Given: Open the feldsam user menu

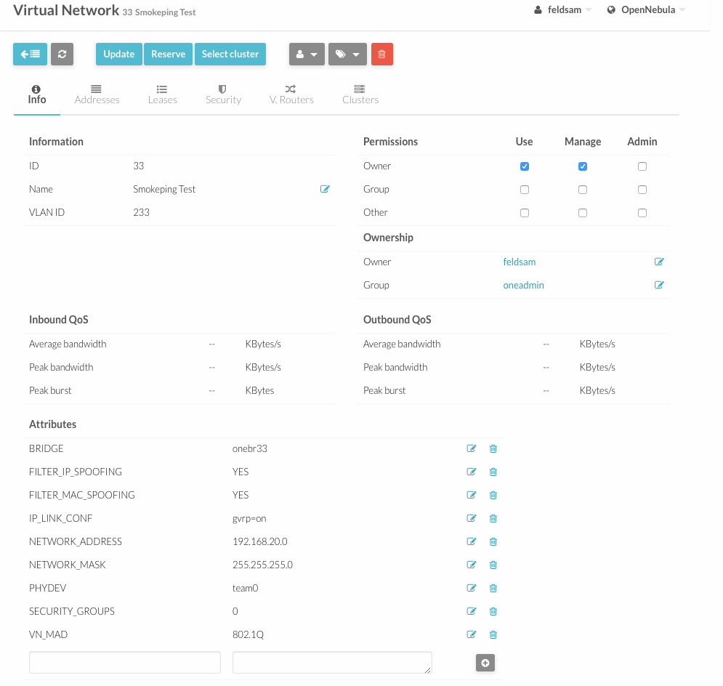Looking at the screenshot, I should [x=563, y=9].
